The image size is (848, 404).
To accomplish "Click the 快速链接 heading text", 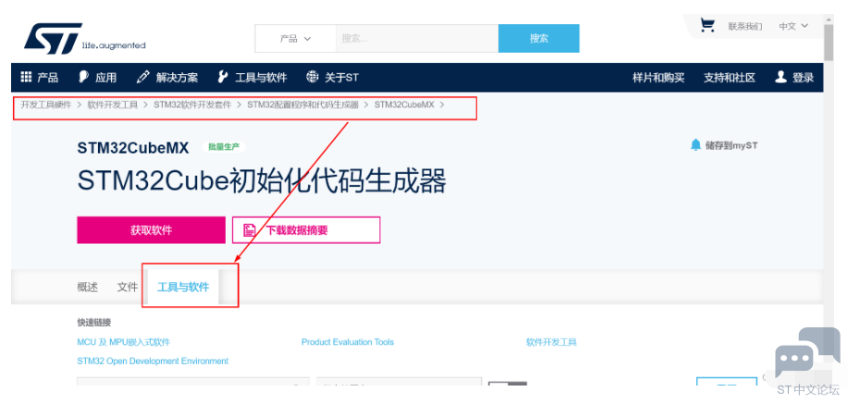I will point(94,323).
